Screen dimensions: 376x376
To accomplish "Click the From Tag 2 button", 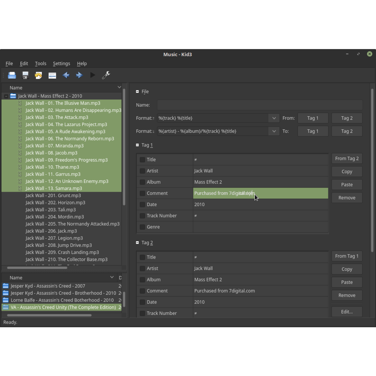I will pos(347,159).
